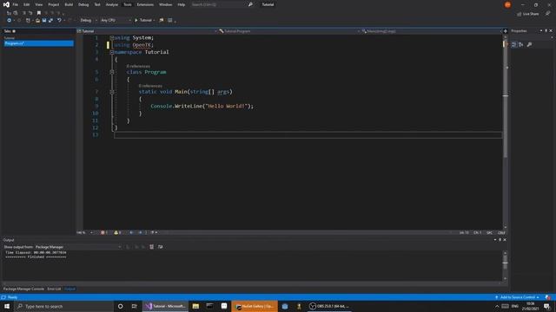
Task: Click the bookmark icon in the upper toolbar
Action: [39, 13]
